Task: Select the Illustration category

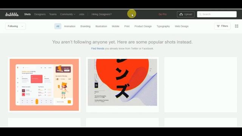Action: pyautogui.click(x=101, y=26)
